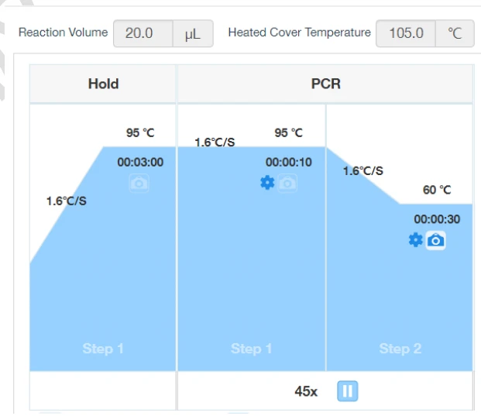This screenshot has height=416, width=481.
Task: Edit 00:03:00 duration in Hold step
Action: pos(140,163)
